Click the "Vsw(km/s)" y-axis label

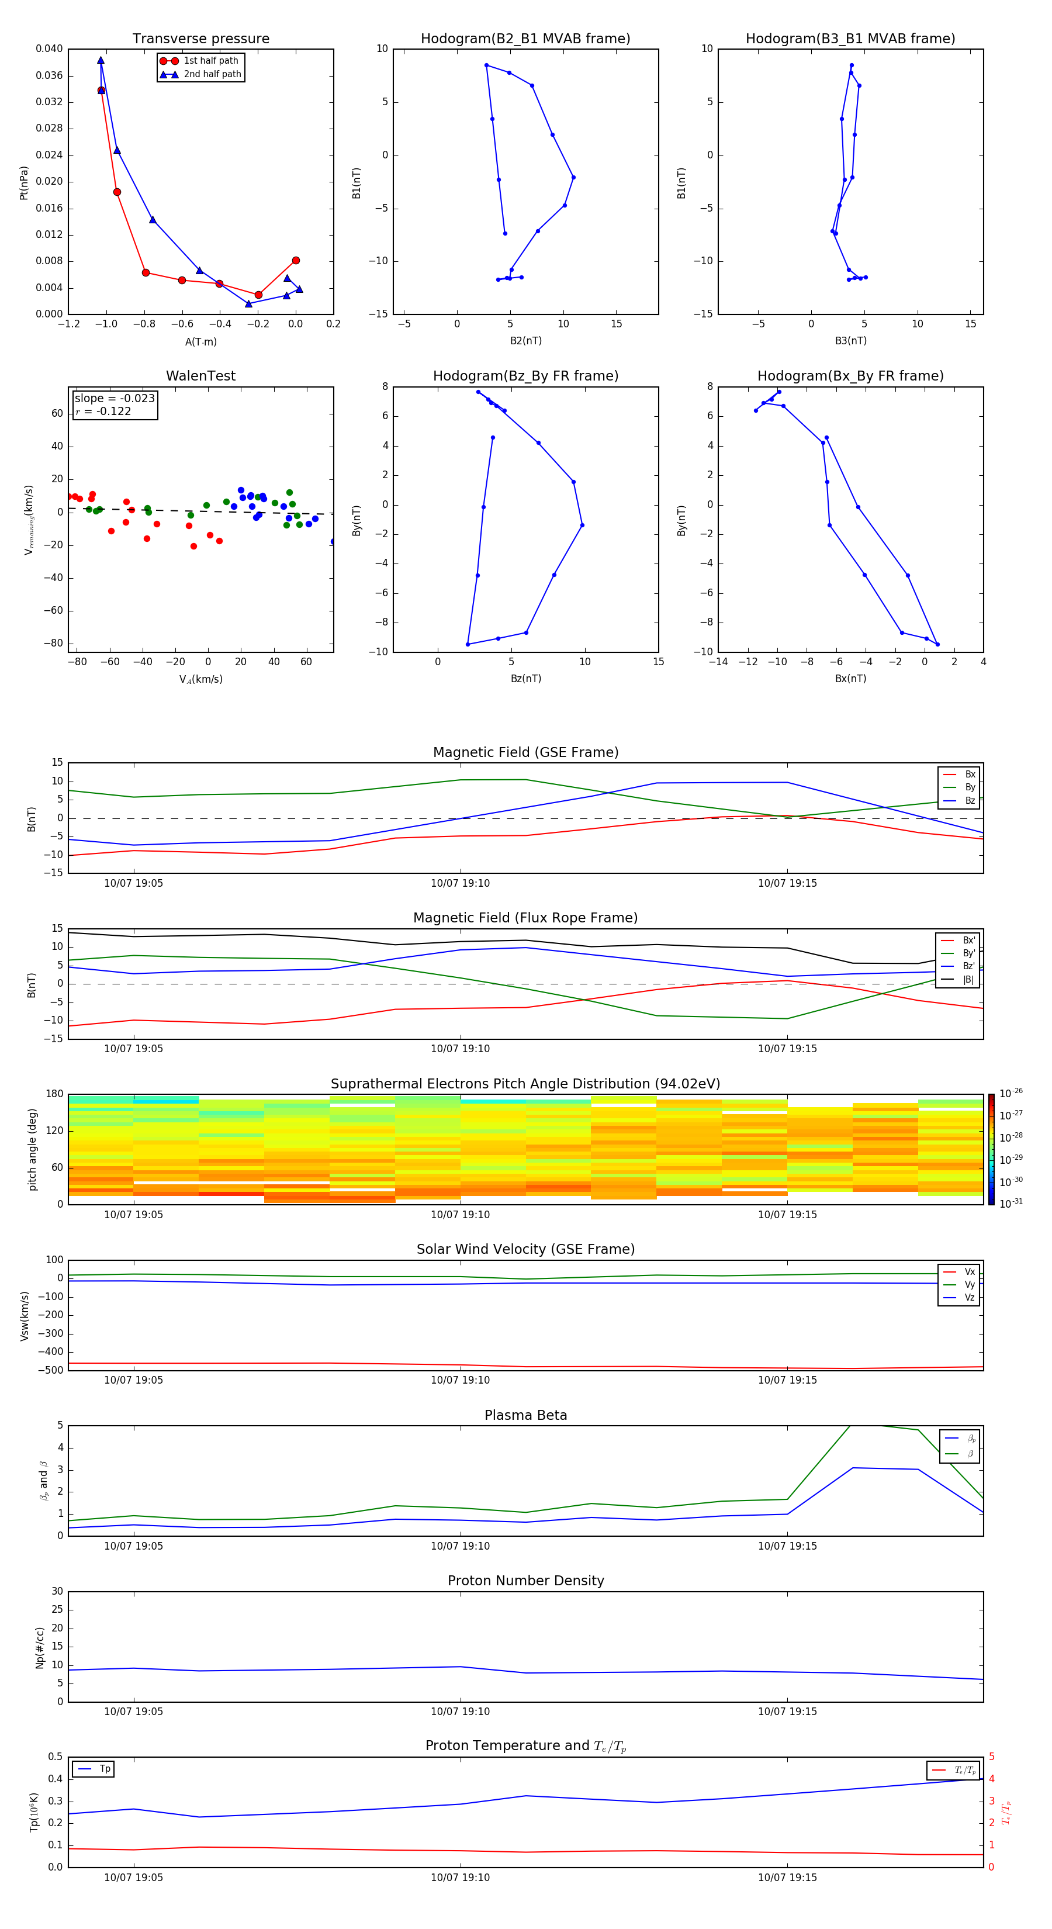click(24, 1316)
